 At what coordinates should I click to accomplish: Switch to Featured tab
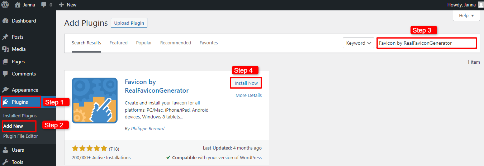click(119, 43)
